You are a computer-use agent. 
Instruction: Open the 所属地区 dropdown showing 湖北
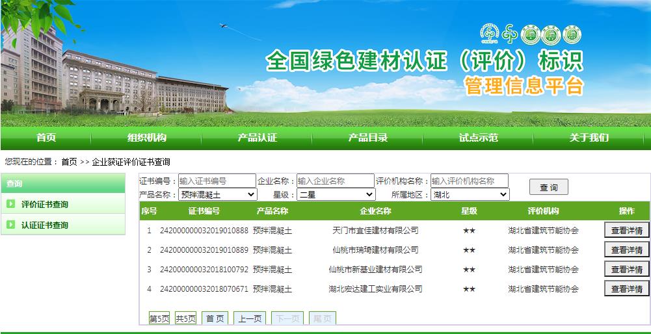(470, 194)
